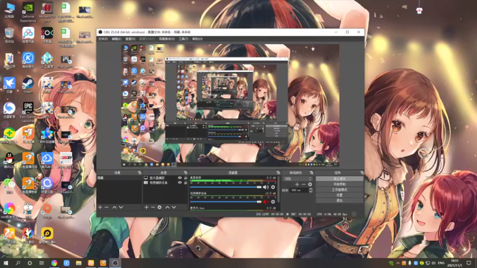Image resolution: width=477 pixels, height=268 pixels.
Task: Move the selected source up
Action: point(168,207)
